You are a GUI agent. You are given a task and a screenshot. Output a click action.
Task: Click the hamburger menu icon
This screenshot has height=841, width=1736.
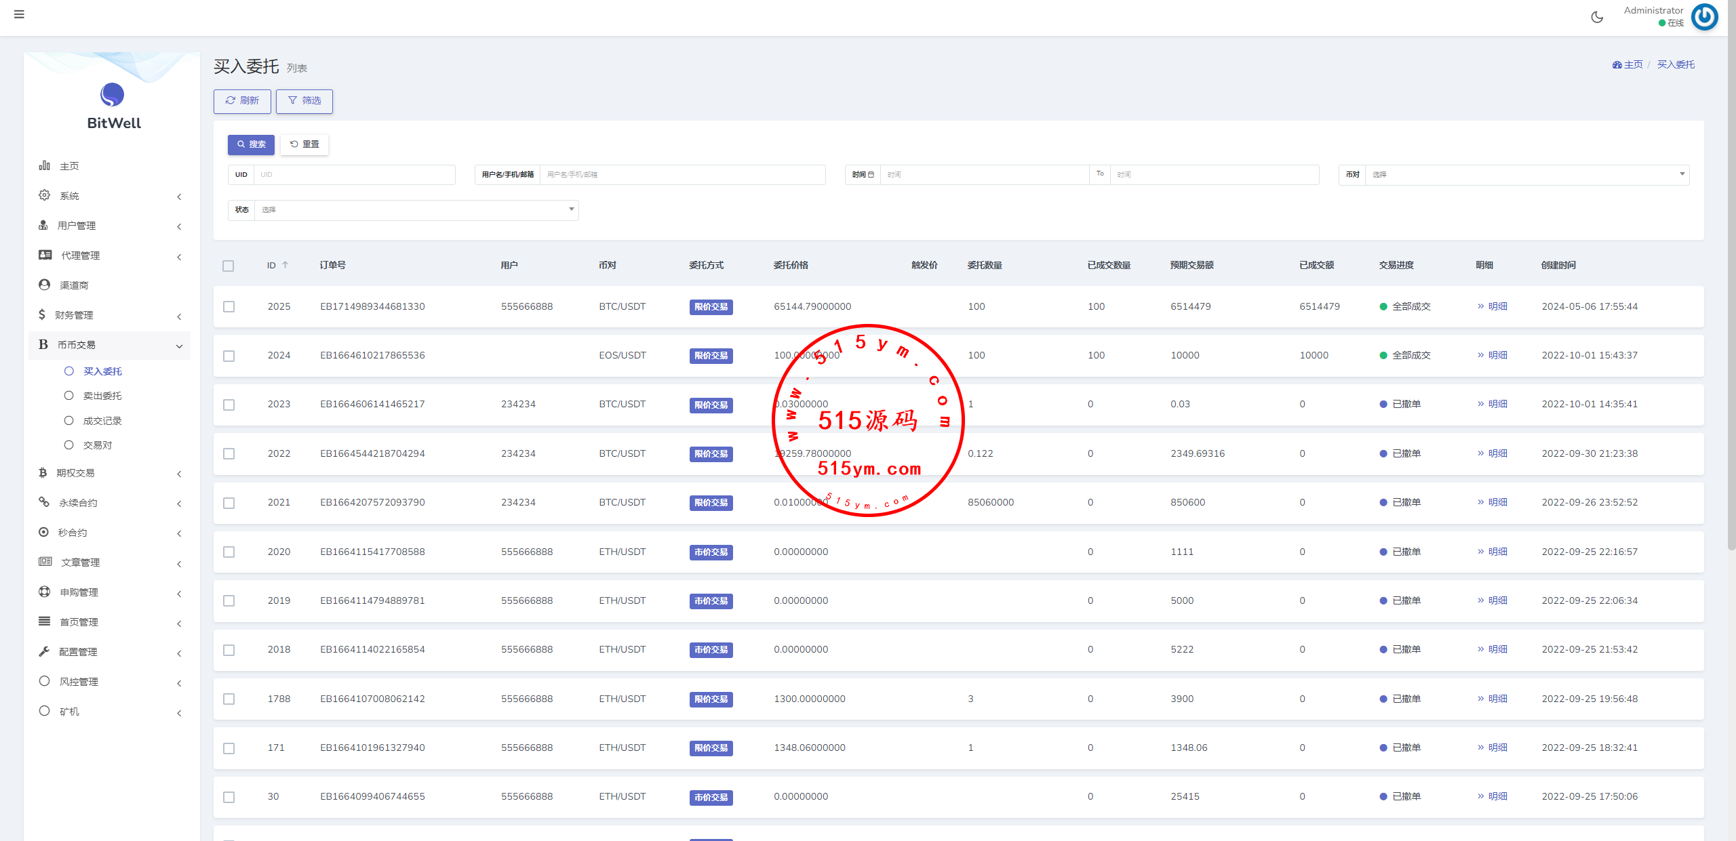pos(19,14)
